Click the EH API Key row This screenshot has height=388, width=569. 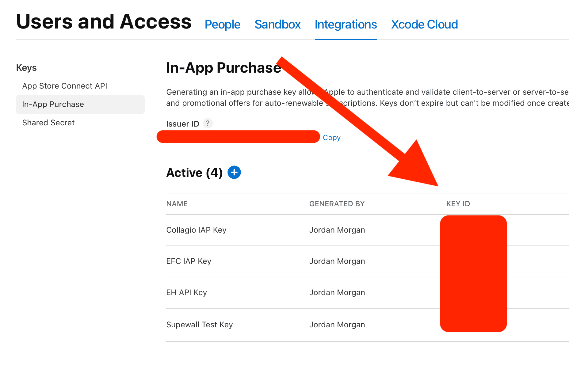(186, 293)
